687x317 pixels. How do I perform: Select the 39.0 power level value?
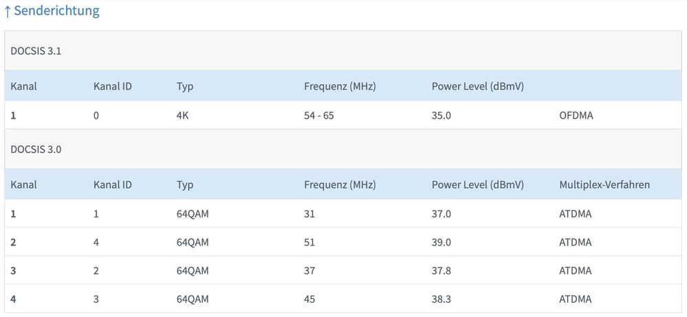click(x=441, y=242)
